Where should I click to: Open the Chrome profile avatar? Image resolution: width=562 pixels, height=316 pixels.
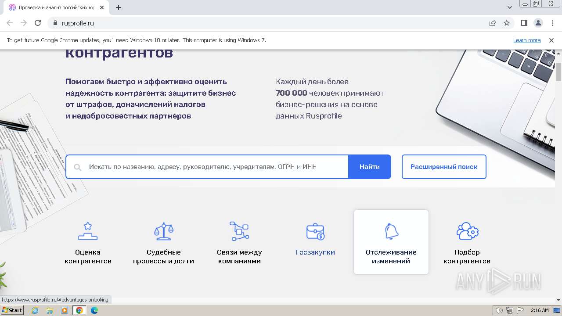[538, 23]
